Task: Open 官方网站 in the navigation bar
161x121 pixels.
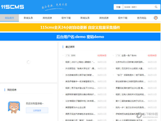Action: click(142, 18)
